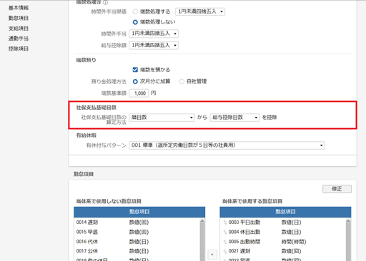
Task: Select the 端数処理する radio button
Action: [x=135, y=11]
